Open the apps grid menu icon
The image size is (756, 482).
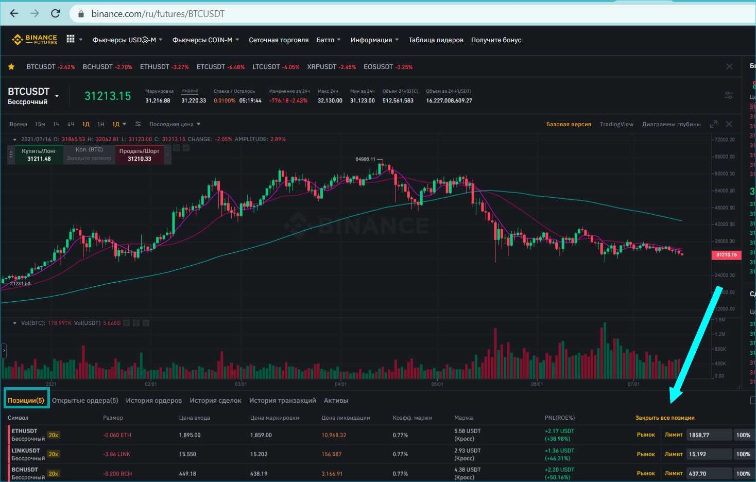pyautogui.click(x=71, y=39)
